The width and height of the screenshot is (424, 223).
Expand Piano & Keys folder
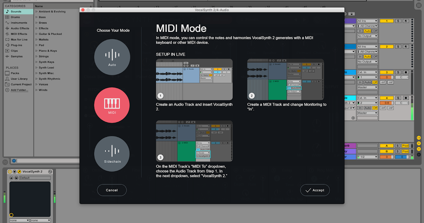click(x=36, y=51)
